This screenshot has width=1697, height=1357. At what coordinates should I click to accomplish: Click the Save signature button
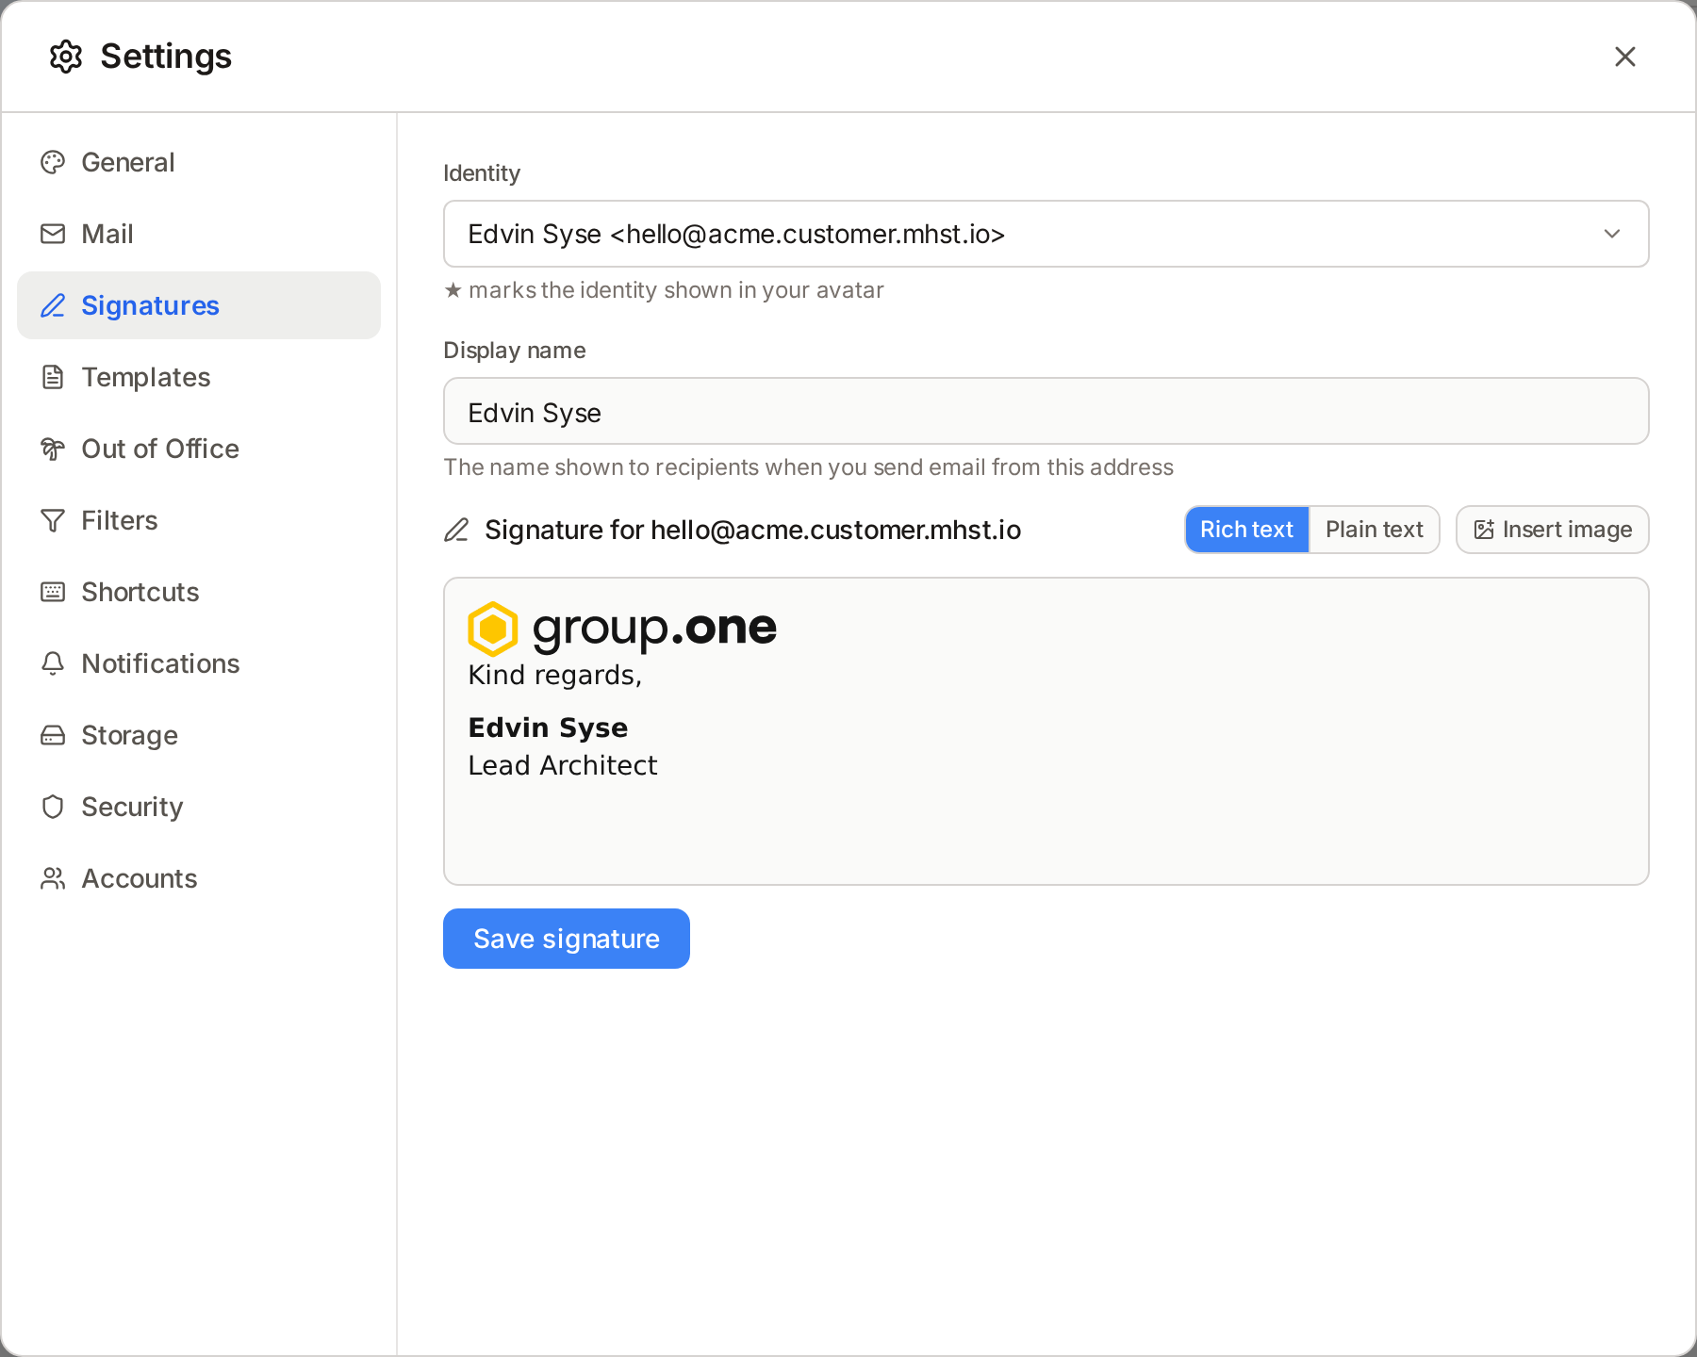coord(566,939)
